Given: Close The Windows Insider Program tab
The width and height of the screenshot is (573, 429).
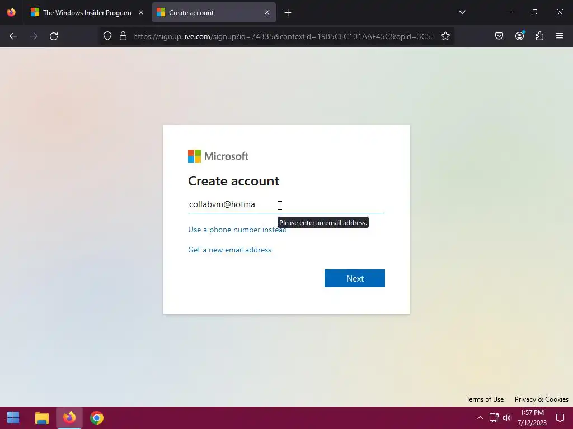Looking at the screenshot, I should (141, 12).
